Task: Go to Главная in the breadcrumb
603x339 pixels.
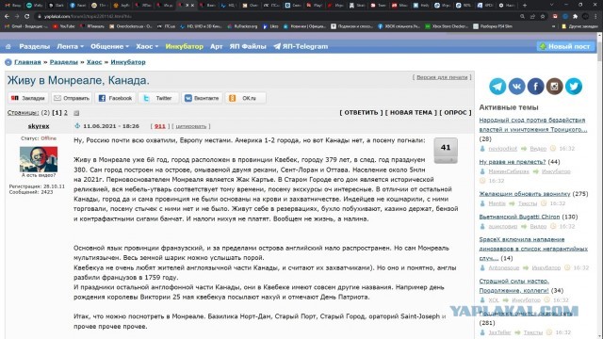Action: pyautogui.click(x=27, y=62)
